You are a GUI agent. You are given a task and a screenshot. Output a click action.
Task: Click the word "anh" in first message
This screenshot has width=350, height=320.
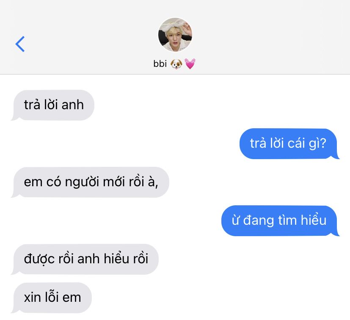coord(72,105)
